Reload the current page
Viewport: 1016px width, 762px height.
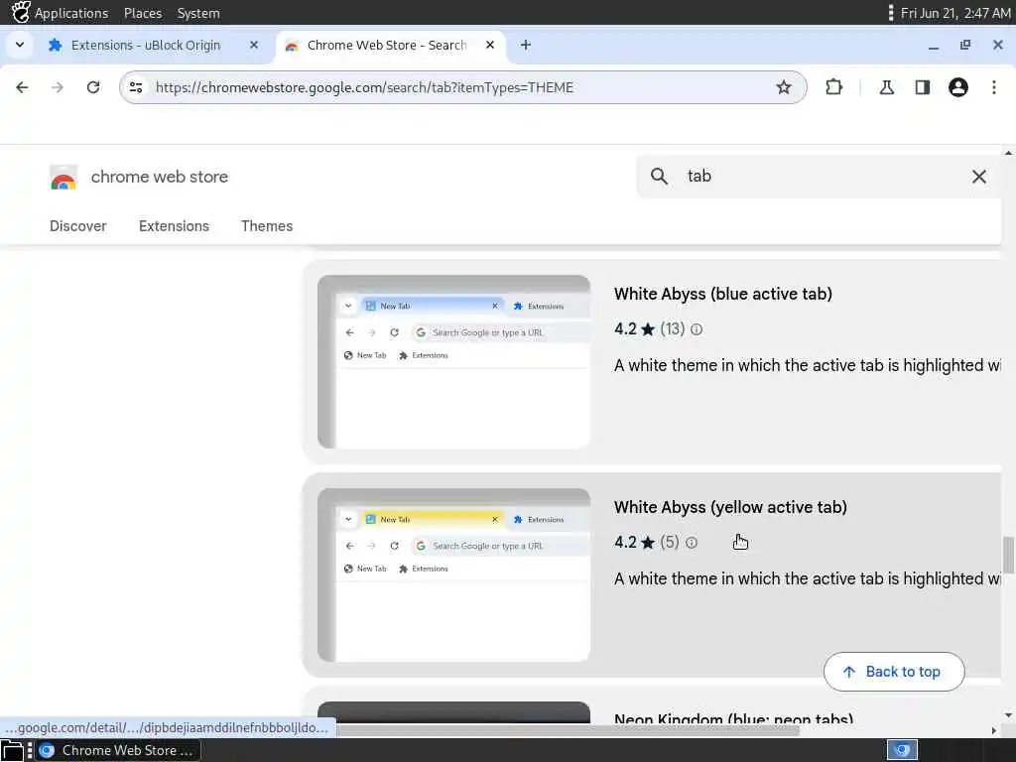pyautogui.click(x=93, y=87)
